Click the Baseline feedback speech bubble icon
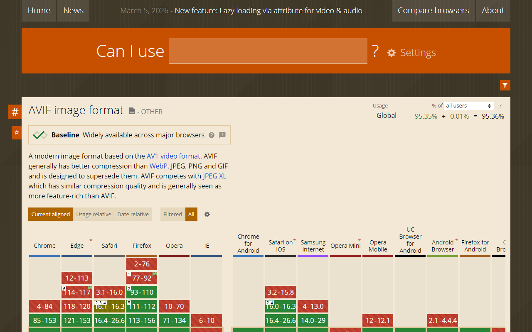Viewport: 532px width, 332px height. pyautogui.click(x=222, y=135)
